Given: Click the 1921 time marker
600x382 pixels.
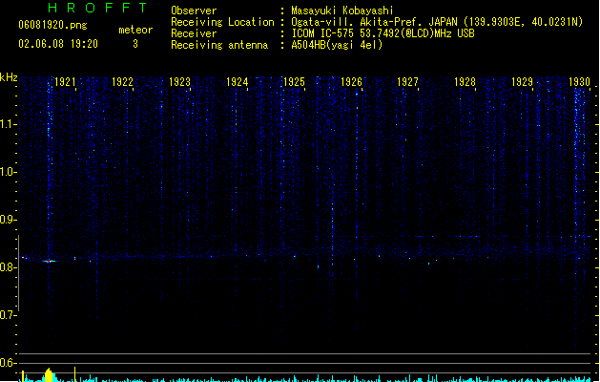Looking at the screenshot, I should (65, 82).
